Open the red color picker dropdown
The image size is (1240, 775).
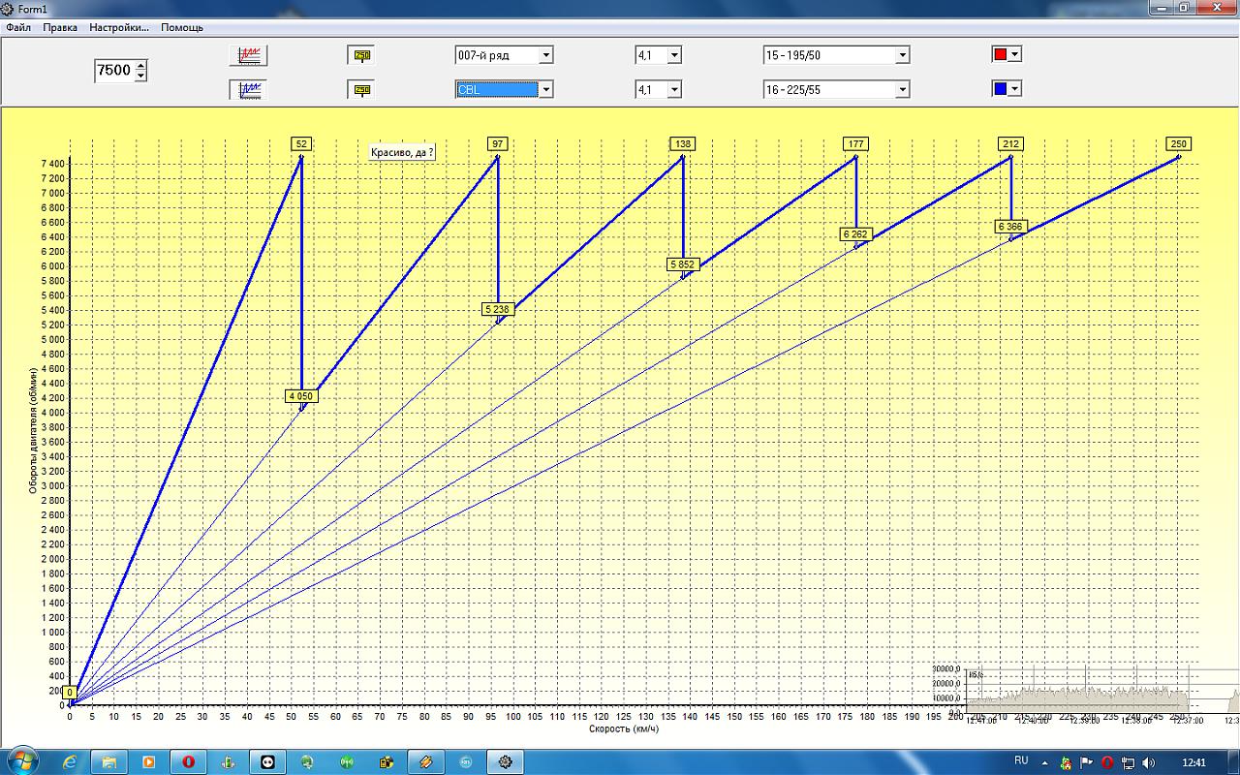1014,54
